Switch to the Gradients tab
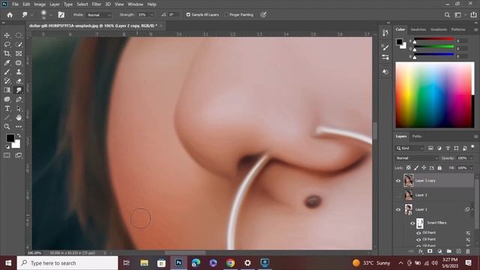 click(438, 29)
